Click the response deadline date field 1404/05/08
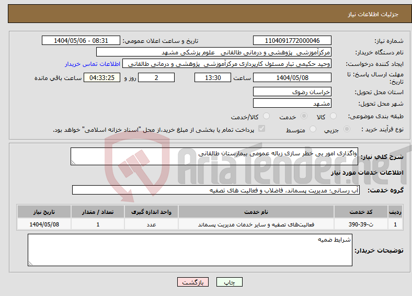The height and width of the screenshot is (296, 412). (292, 77)
